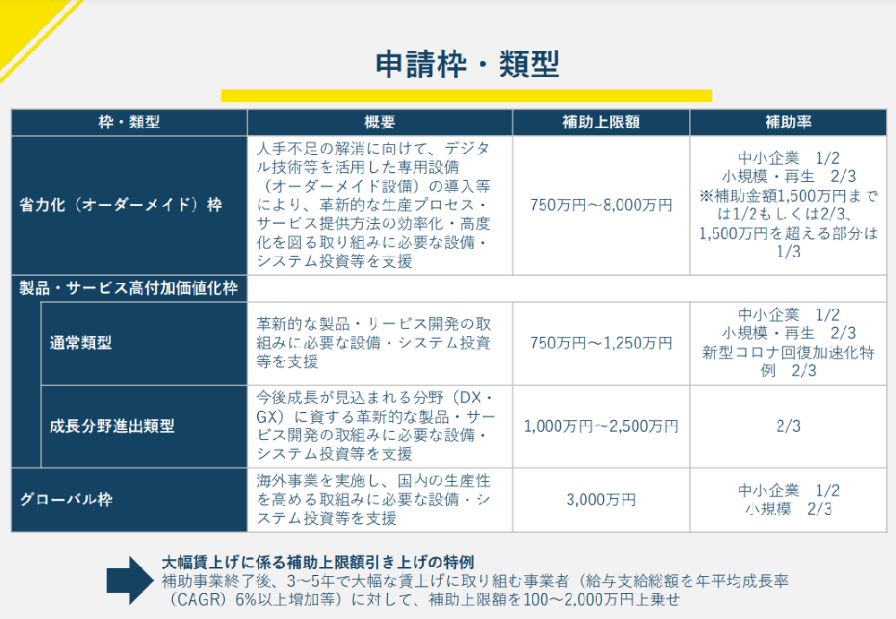Click the 750万円～1,250万円 limit cell
Viewport: 896px width, 619px height.
[x=600, y=343]
